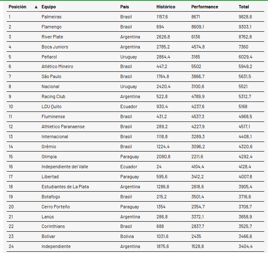This screenshot has width=268, height=253.
Task: Click the Boca Juniors team name
Action: click(x=55, y=47)
